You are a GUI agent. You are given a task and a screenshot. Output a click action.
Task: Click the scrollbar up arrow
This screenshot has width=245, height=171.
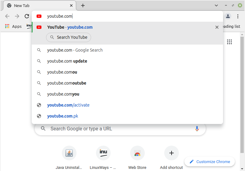[242, 35]
